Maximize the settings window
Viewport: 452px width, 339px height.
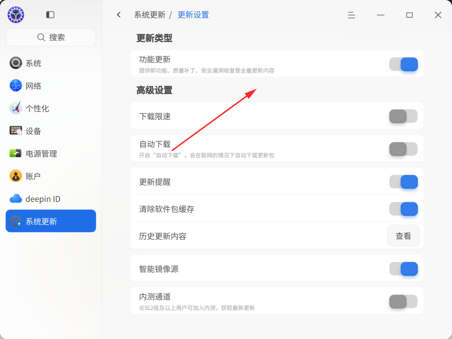(x=410, y=15)
